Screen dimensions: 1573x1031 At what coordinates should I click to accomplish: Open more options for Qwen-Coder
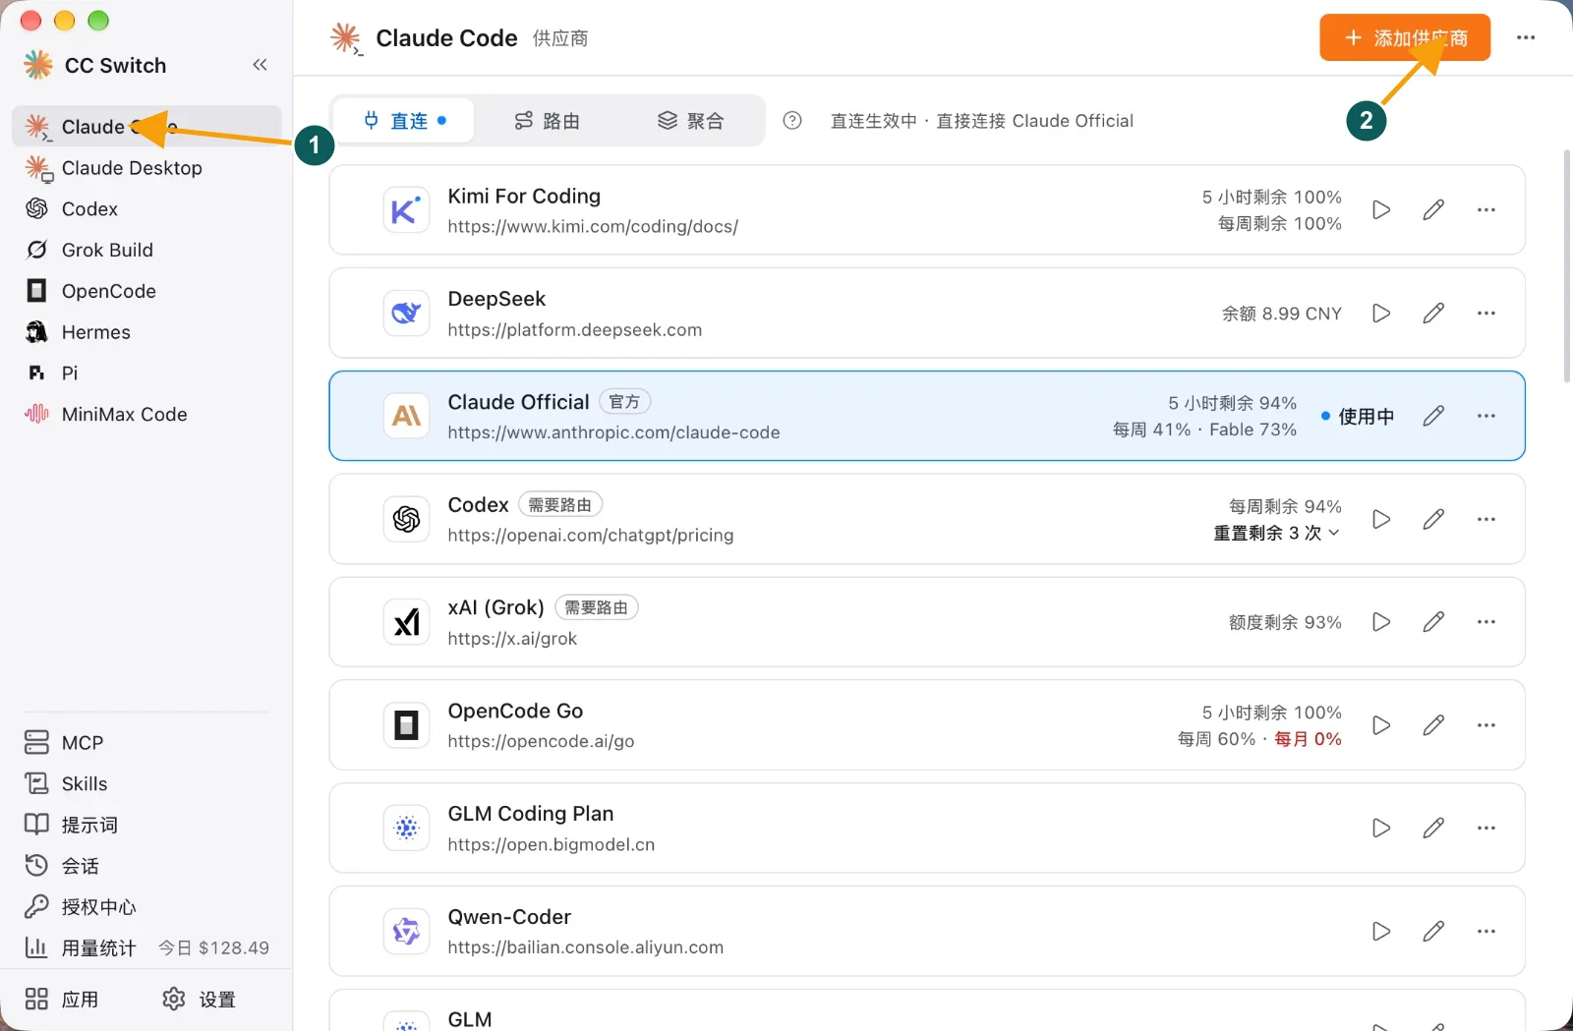point(1486,931)
